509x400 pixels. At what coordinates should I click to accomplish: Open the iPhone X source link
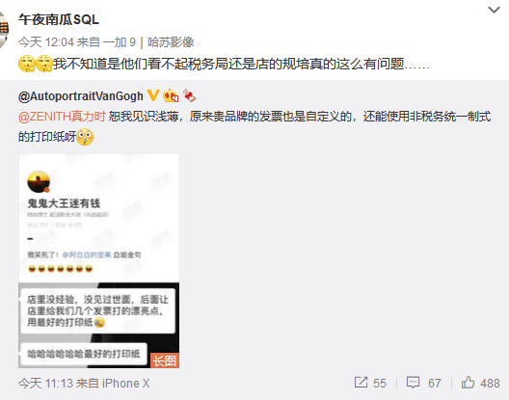[x=126, y=384]
